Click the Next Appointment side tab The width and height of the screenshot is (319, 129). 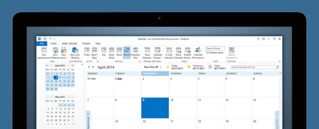pos(277,120)
